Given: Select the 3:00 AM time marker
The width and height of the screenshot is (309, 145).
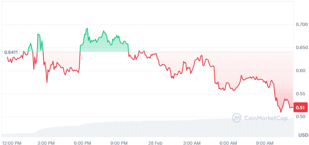Looking at the screenshot, I should pyautogui.click(x=192, y=142).
